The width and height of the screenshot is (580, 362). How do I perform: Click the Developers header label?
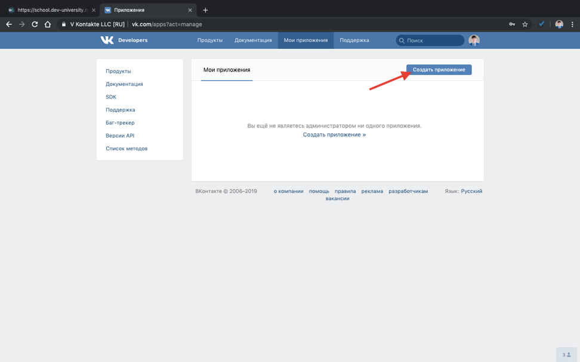pos(133,40)
